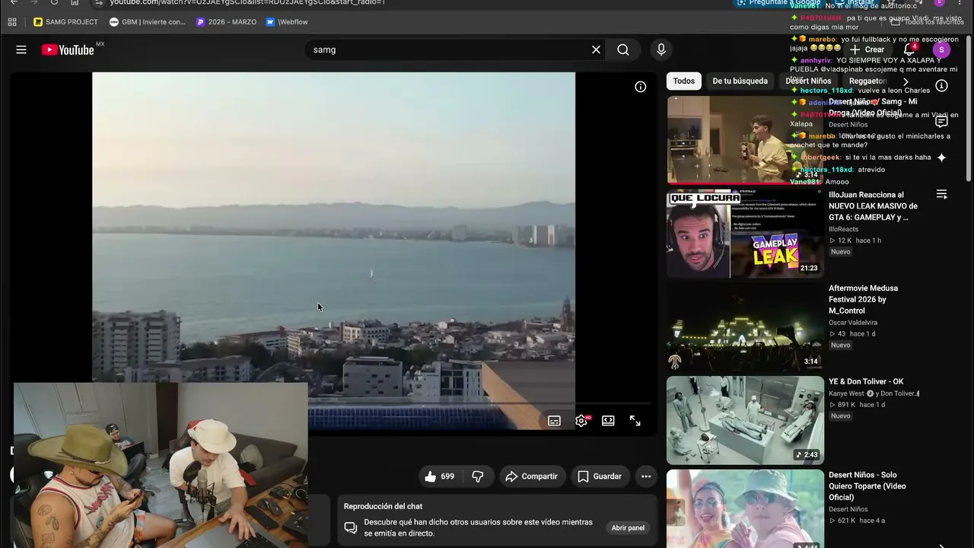
Task: Like the video with 699 likes
Action: [x=440, y=476]
